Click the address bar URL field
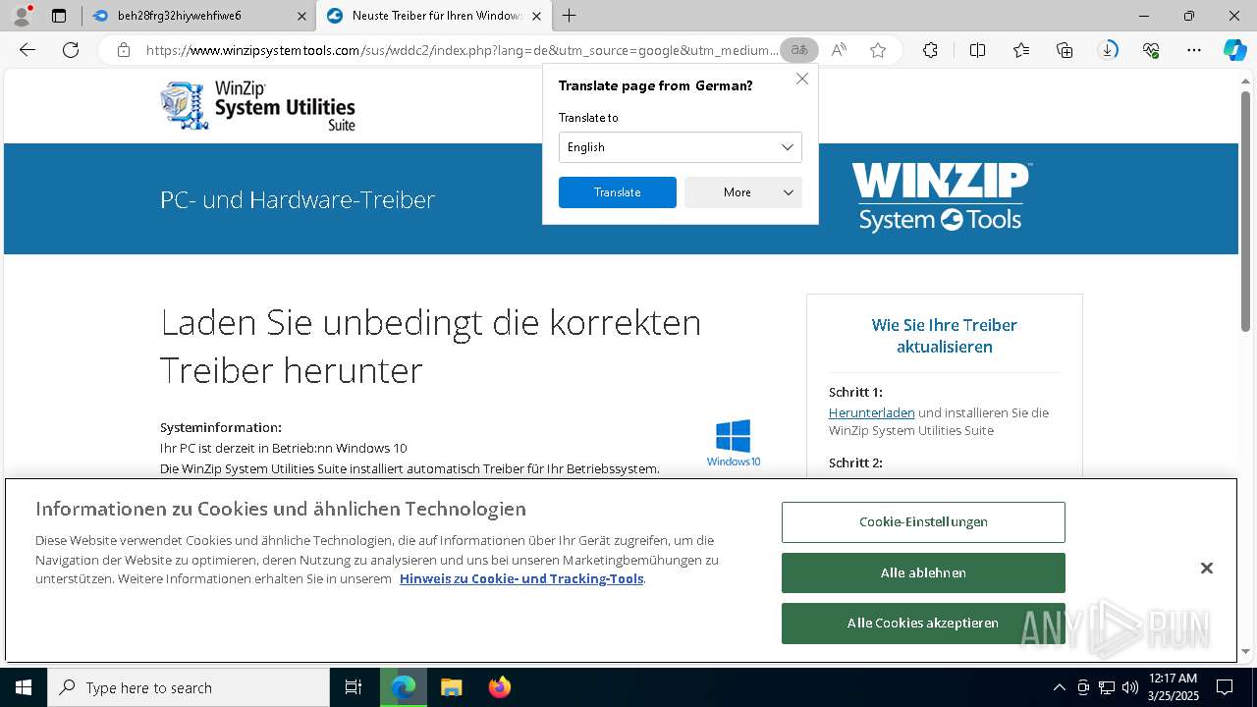This screenshot has width=1257, height=707. click(x=462, y=50)
